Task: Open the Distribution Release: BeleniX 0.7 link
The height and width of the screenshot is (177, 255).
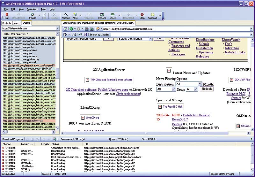Action: point(191,117)
